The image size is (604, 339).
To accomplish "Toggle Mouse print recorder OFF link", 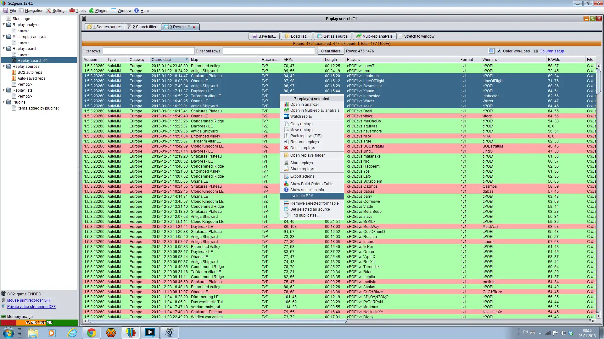I will (x=29, y=300).
